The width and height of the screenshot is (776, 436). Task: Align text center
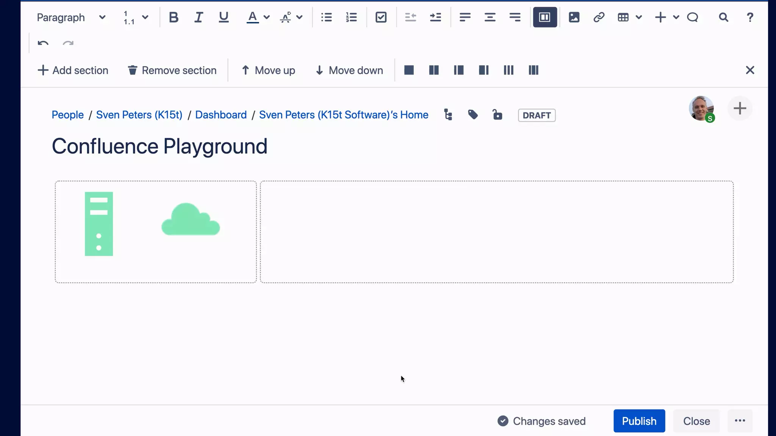[x=490, y=17]
